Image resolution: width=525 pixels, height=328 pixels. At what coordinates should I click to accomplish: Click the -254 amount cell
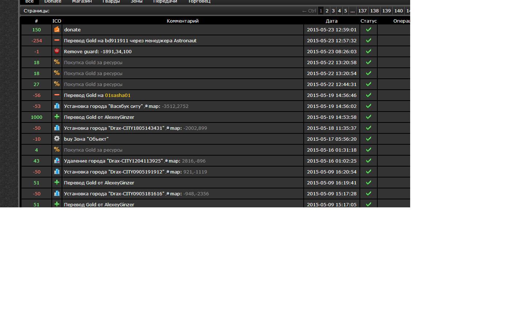36,40
